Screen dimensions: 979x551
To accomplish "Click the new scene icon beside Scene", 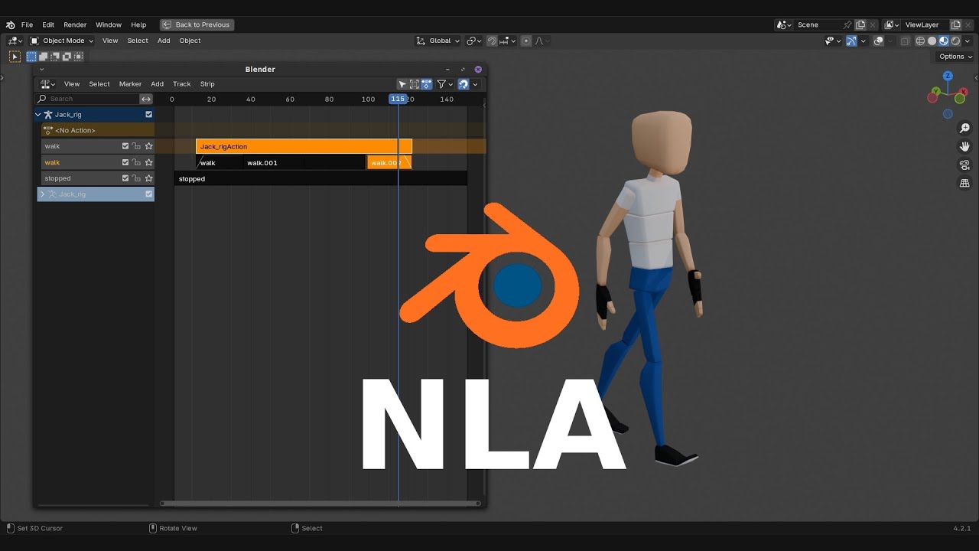I will click(860, 24).
